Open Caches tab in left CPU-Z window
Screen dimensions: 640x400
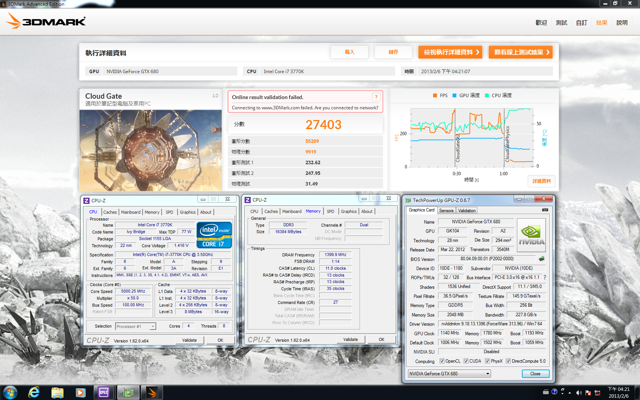[110, 212]
